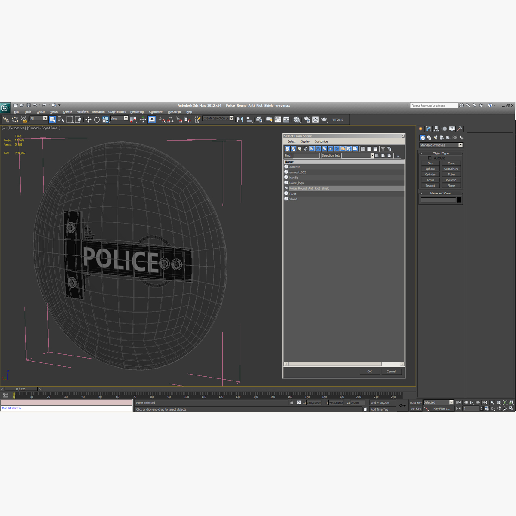This screenshot has width=516, height=516.
Task: Select the Shapes category icon
Action: [x=429, y=138]
